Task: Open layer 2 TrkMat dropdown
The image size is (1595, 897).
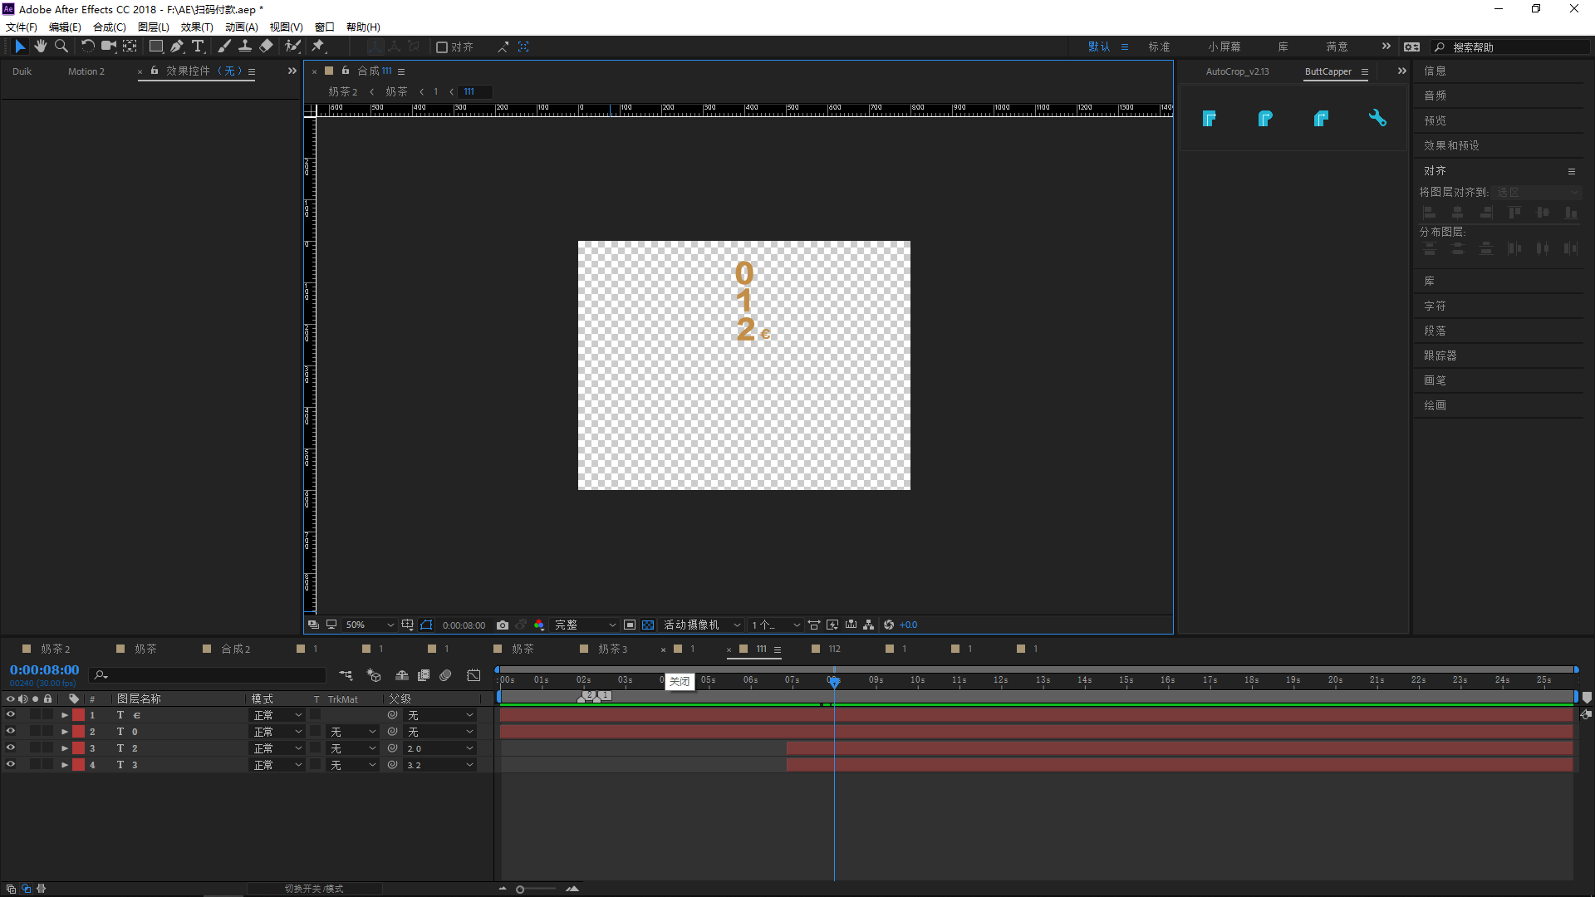Action: tap(352, 732)
